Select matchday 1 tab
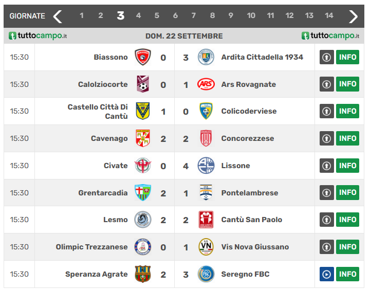370x289 pixels. point(82,16)
